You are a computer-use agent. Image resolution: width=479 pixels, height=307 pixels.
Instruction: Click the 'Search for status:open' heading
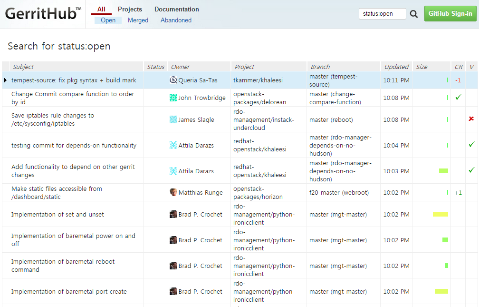tap(59, 46)
